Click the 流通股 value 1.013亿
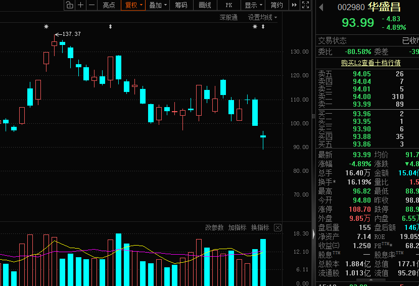The width and height of the screenshot is (419, 286). [357, 273]
